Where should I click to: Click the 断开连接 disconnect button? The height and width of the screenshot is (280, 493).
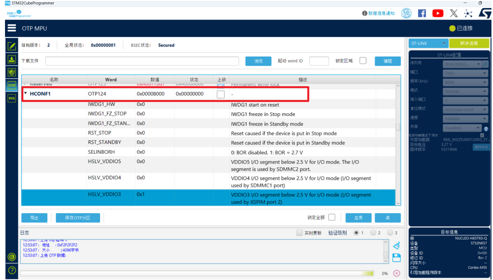tap(469, 43)
